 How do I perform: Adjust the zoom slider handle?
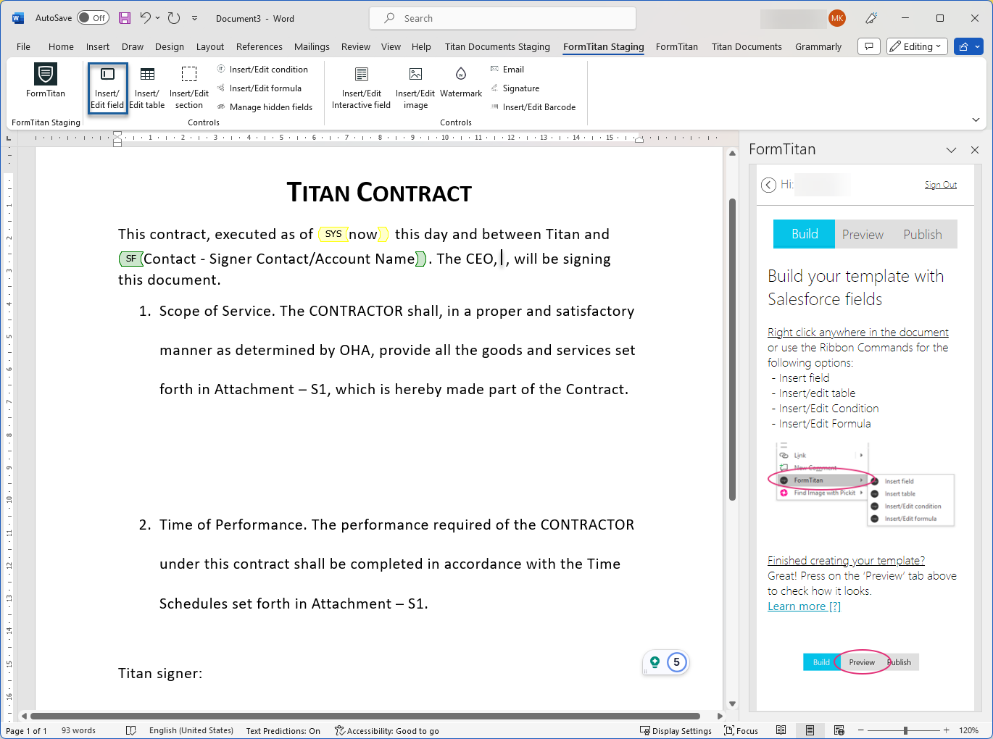point(905,730)
